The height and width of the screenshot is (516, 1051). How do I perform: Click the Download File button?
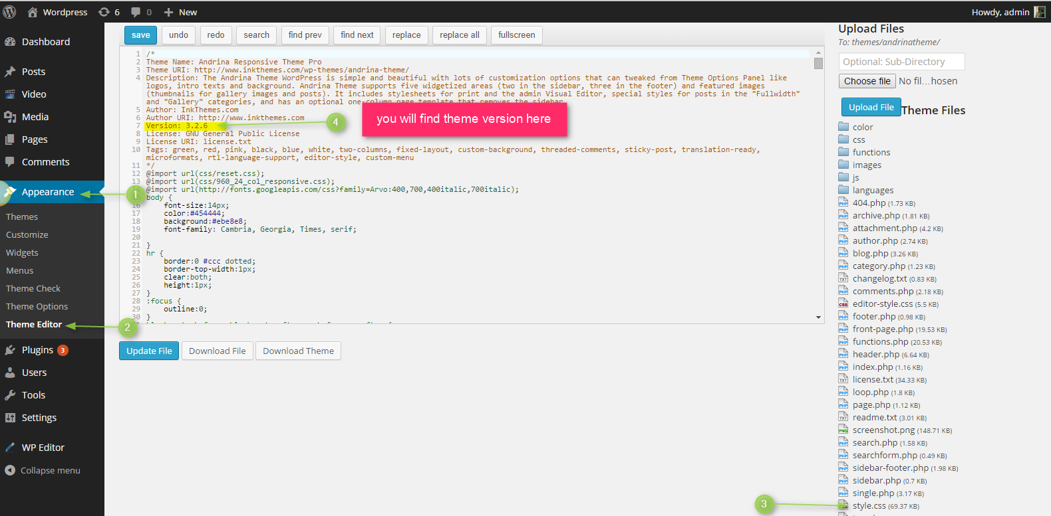point(218,351)
